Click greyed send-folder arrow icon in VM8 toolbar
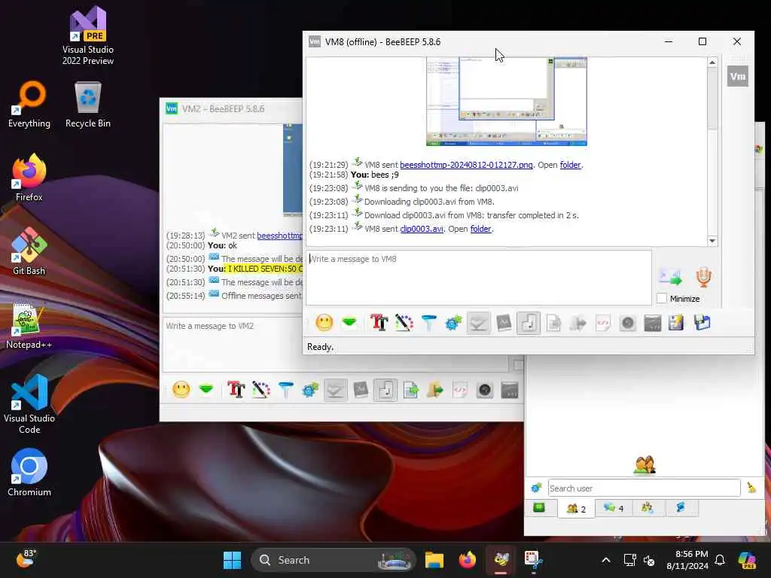Viewport: 771px width, 578px height. [x=578, y=323]
